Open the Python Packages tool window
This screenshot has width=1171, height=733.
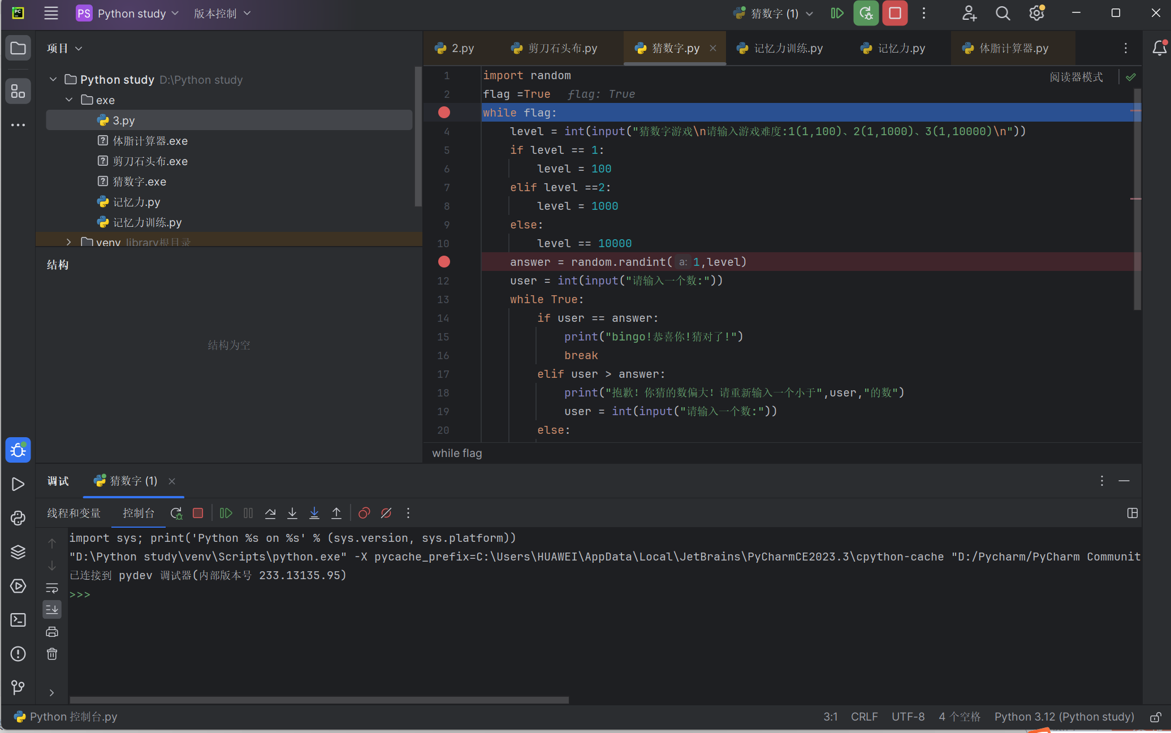point(18,552)
